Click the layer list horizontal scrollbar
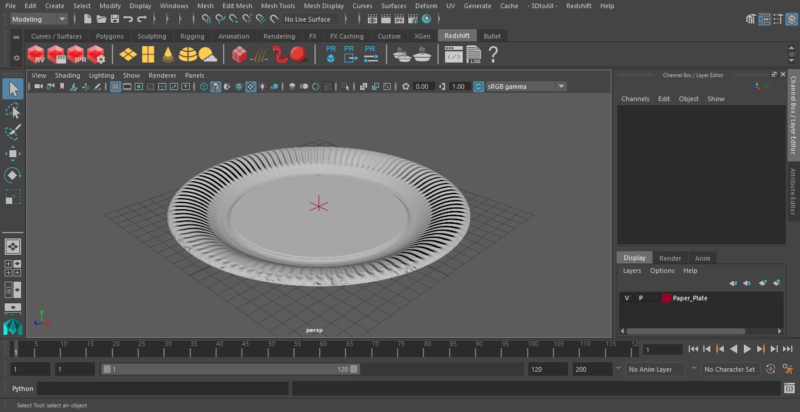Image resolution: width=800 pixels, height=412 pixels. [x=686, y=331]
